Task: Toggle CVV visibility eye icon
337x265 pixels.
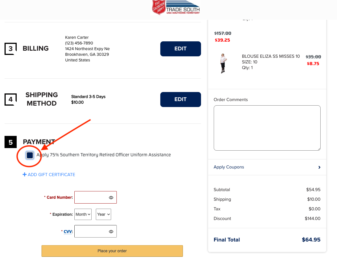Action: [x=111, y=232]
